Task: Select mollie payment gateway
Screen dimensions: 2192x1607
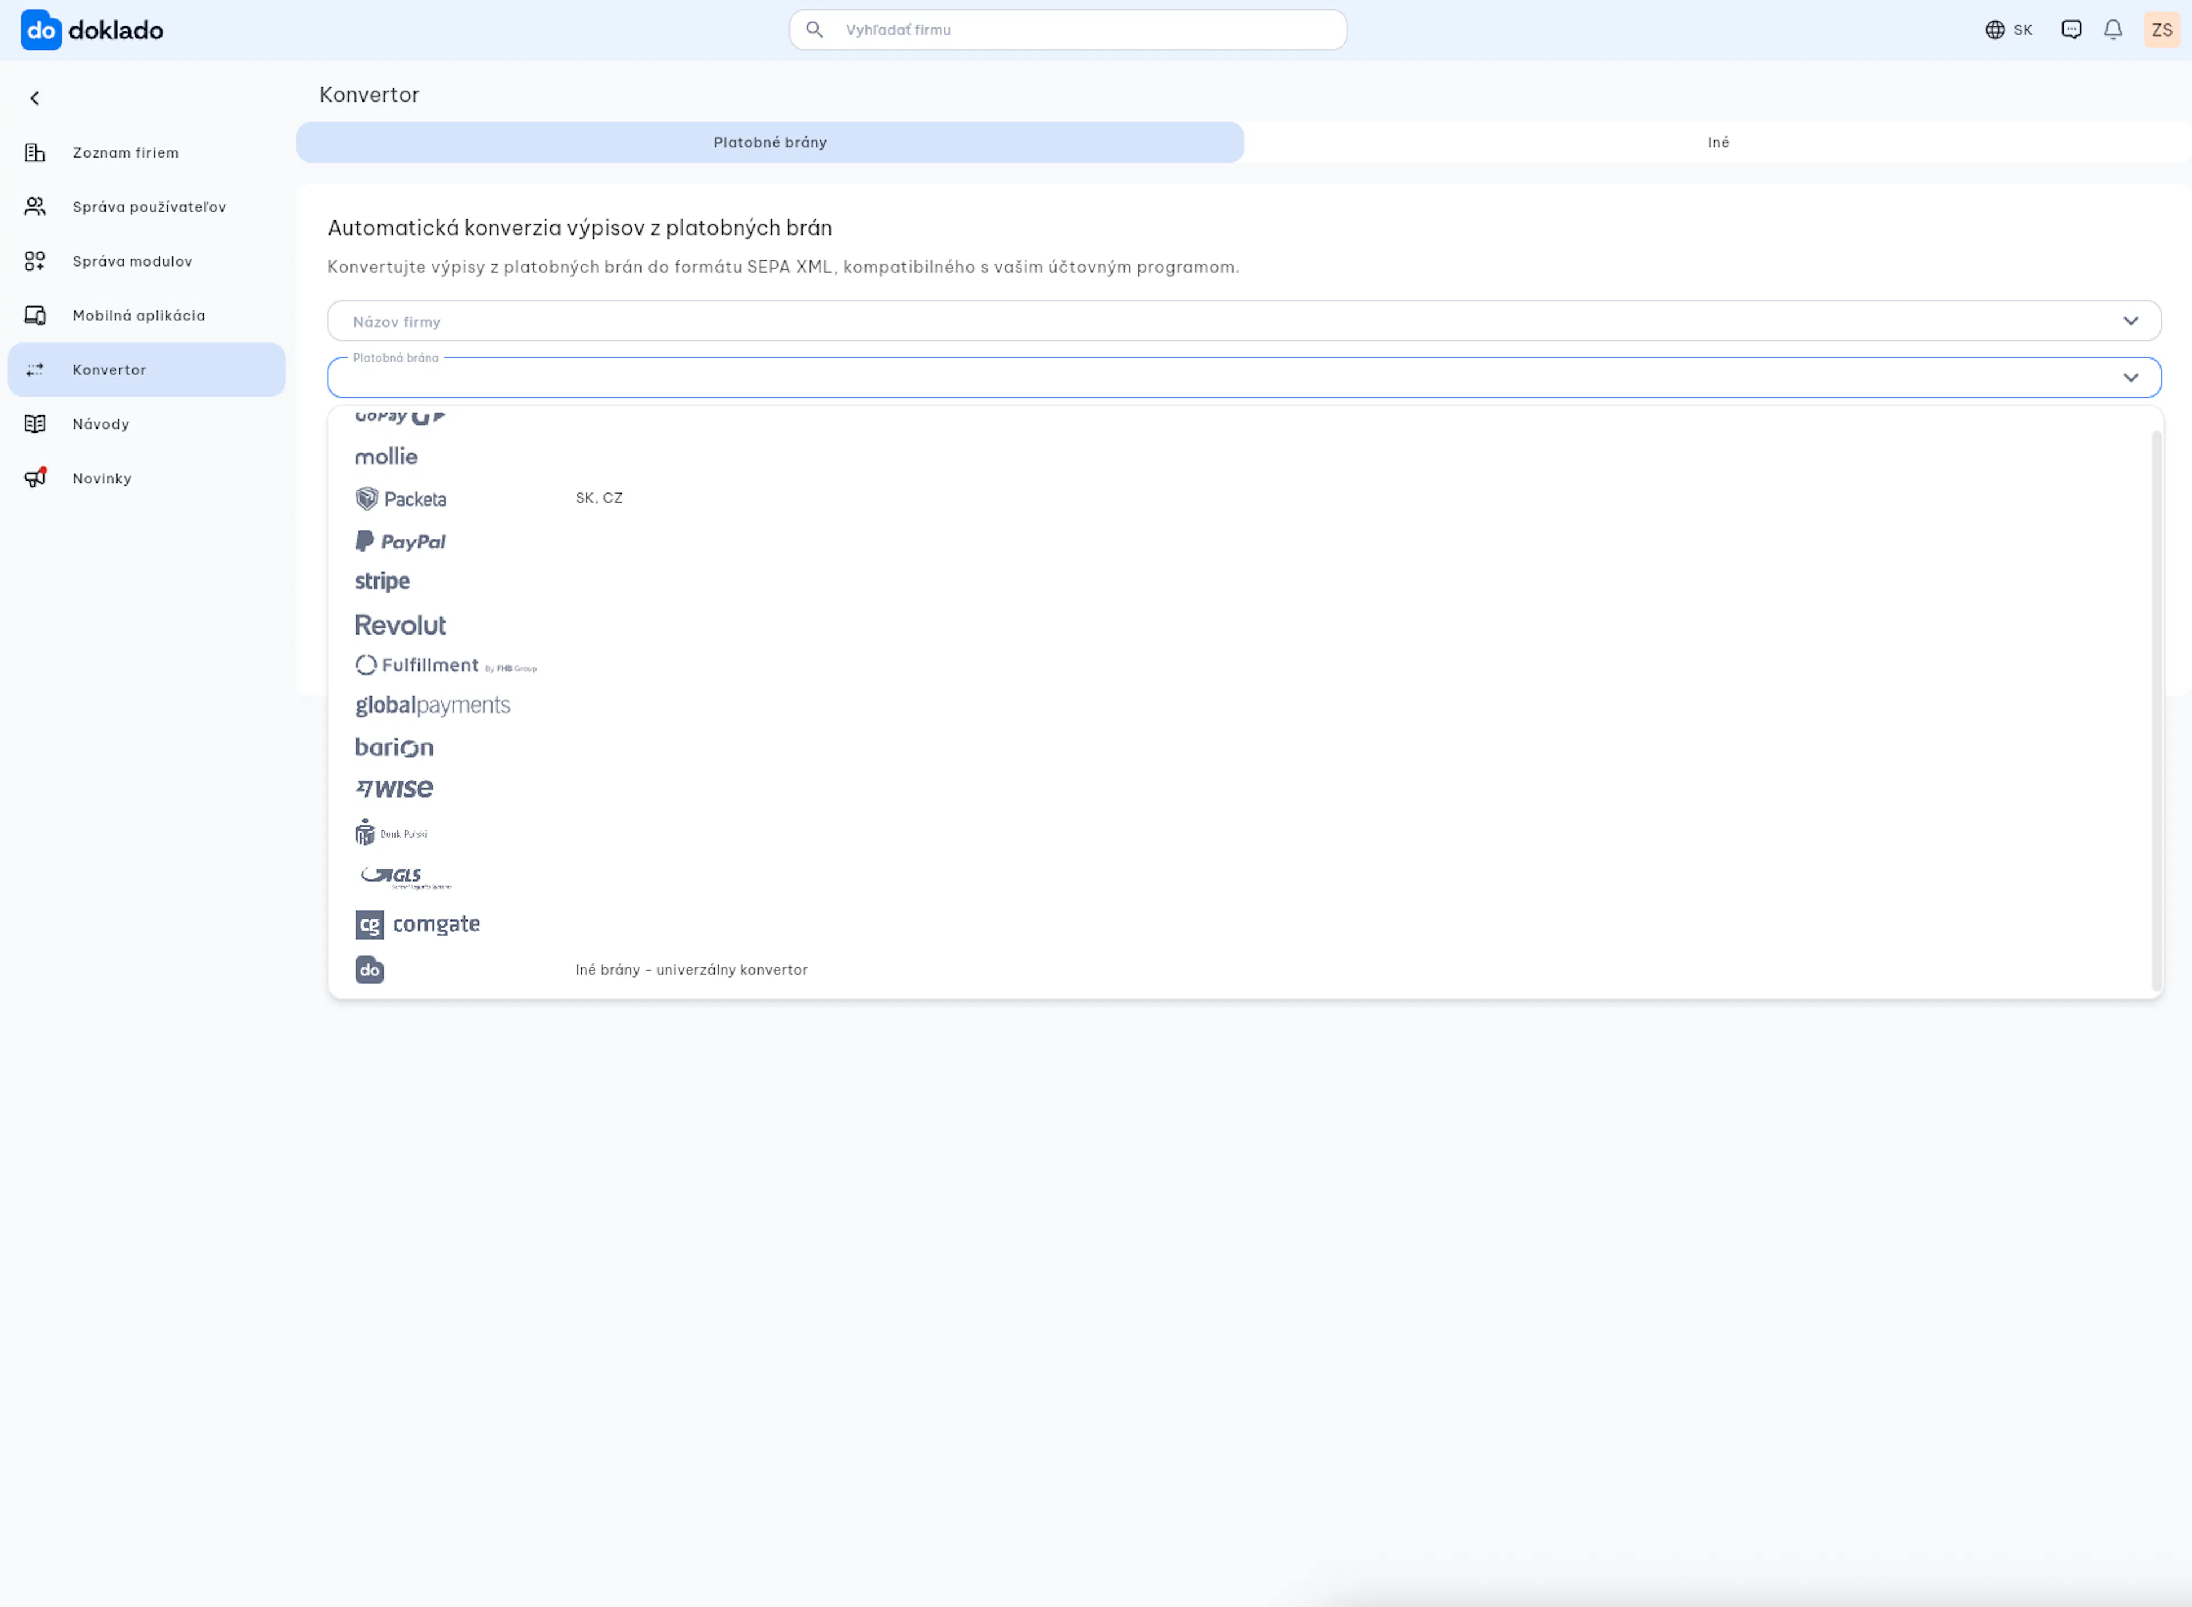Action: point(386,457)
